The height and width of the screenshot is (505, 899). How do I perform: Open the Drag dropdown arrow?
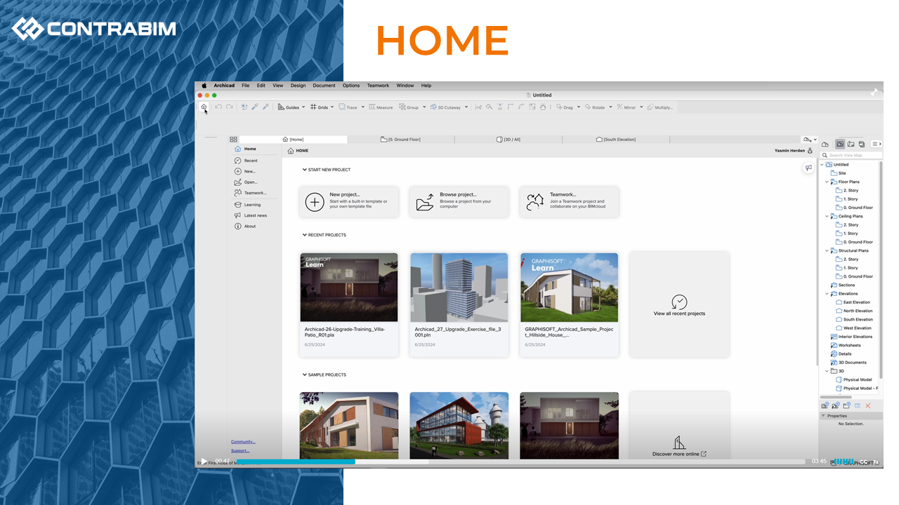(578, 107)
